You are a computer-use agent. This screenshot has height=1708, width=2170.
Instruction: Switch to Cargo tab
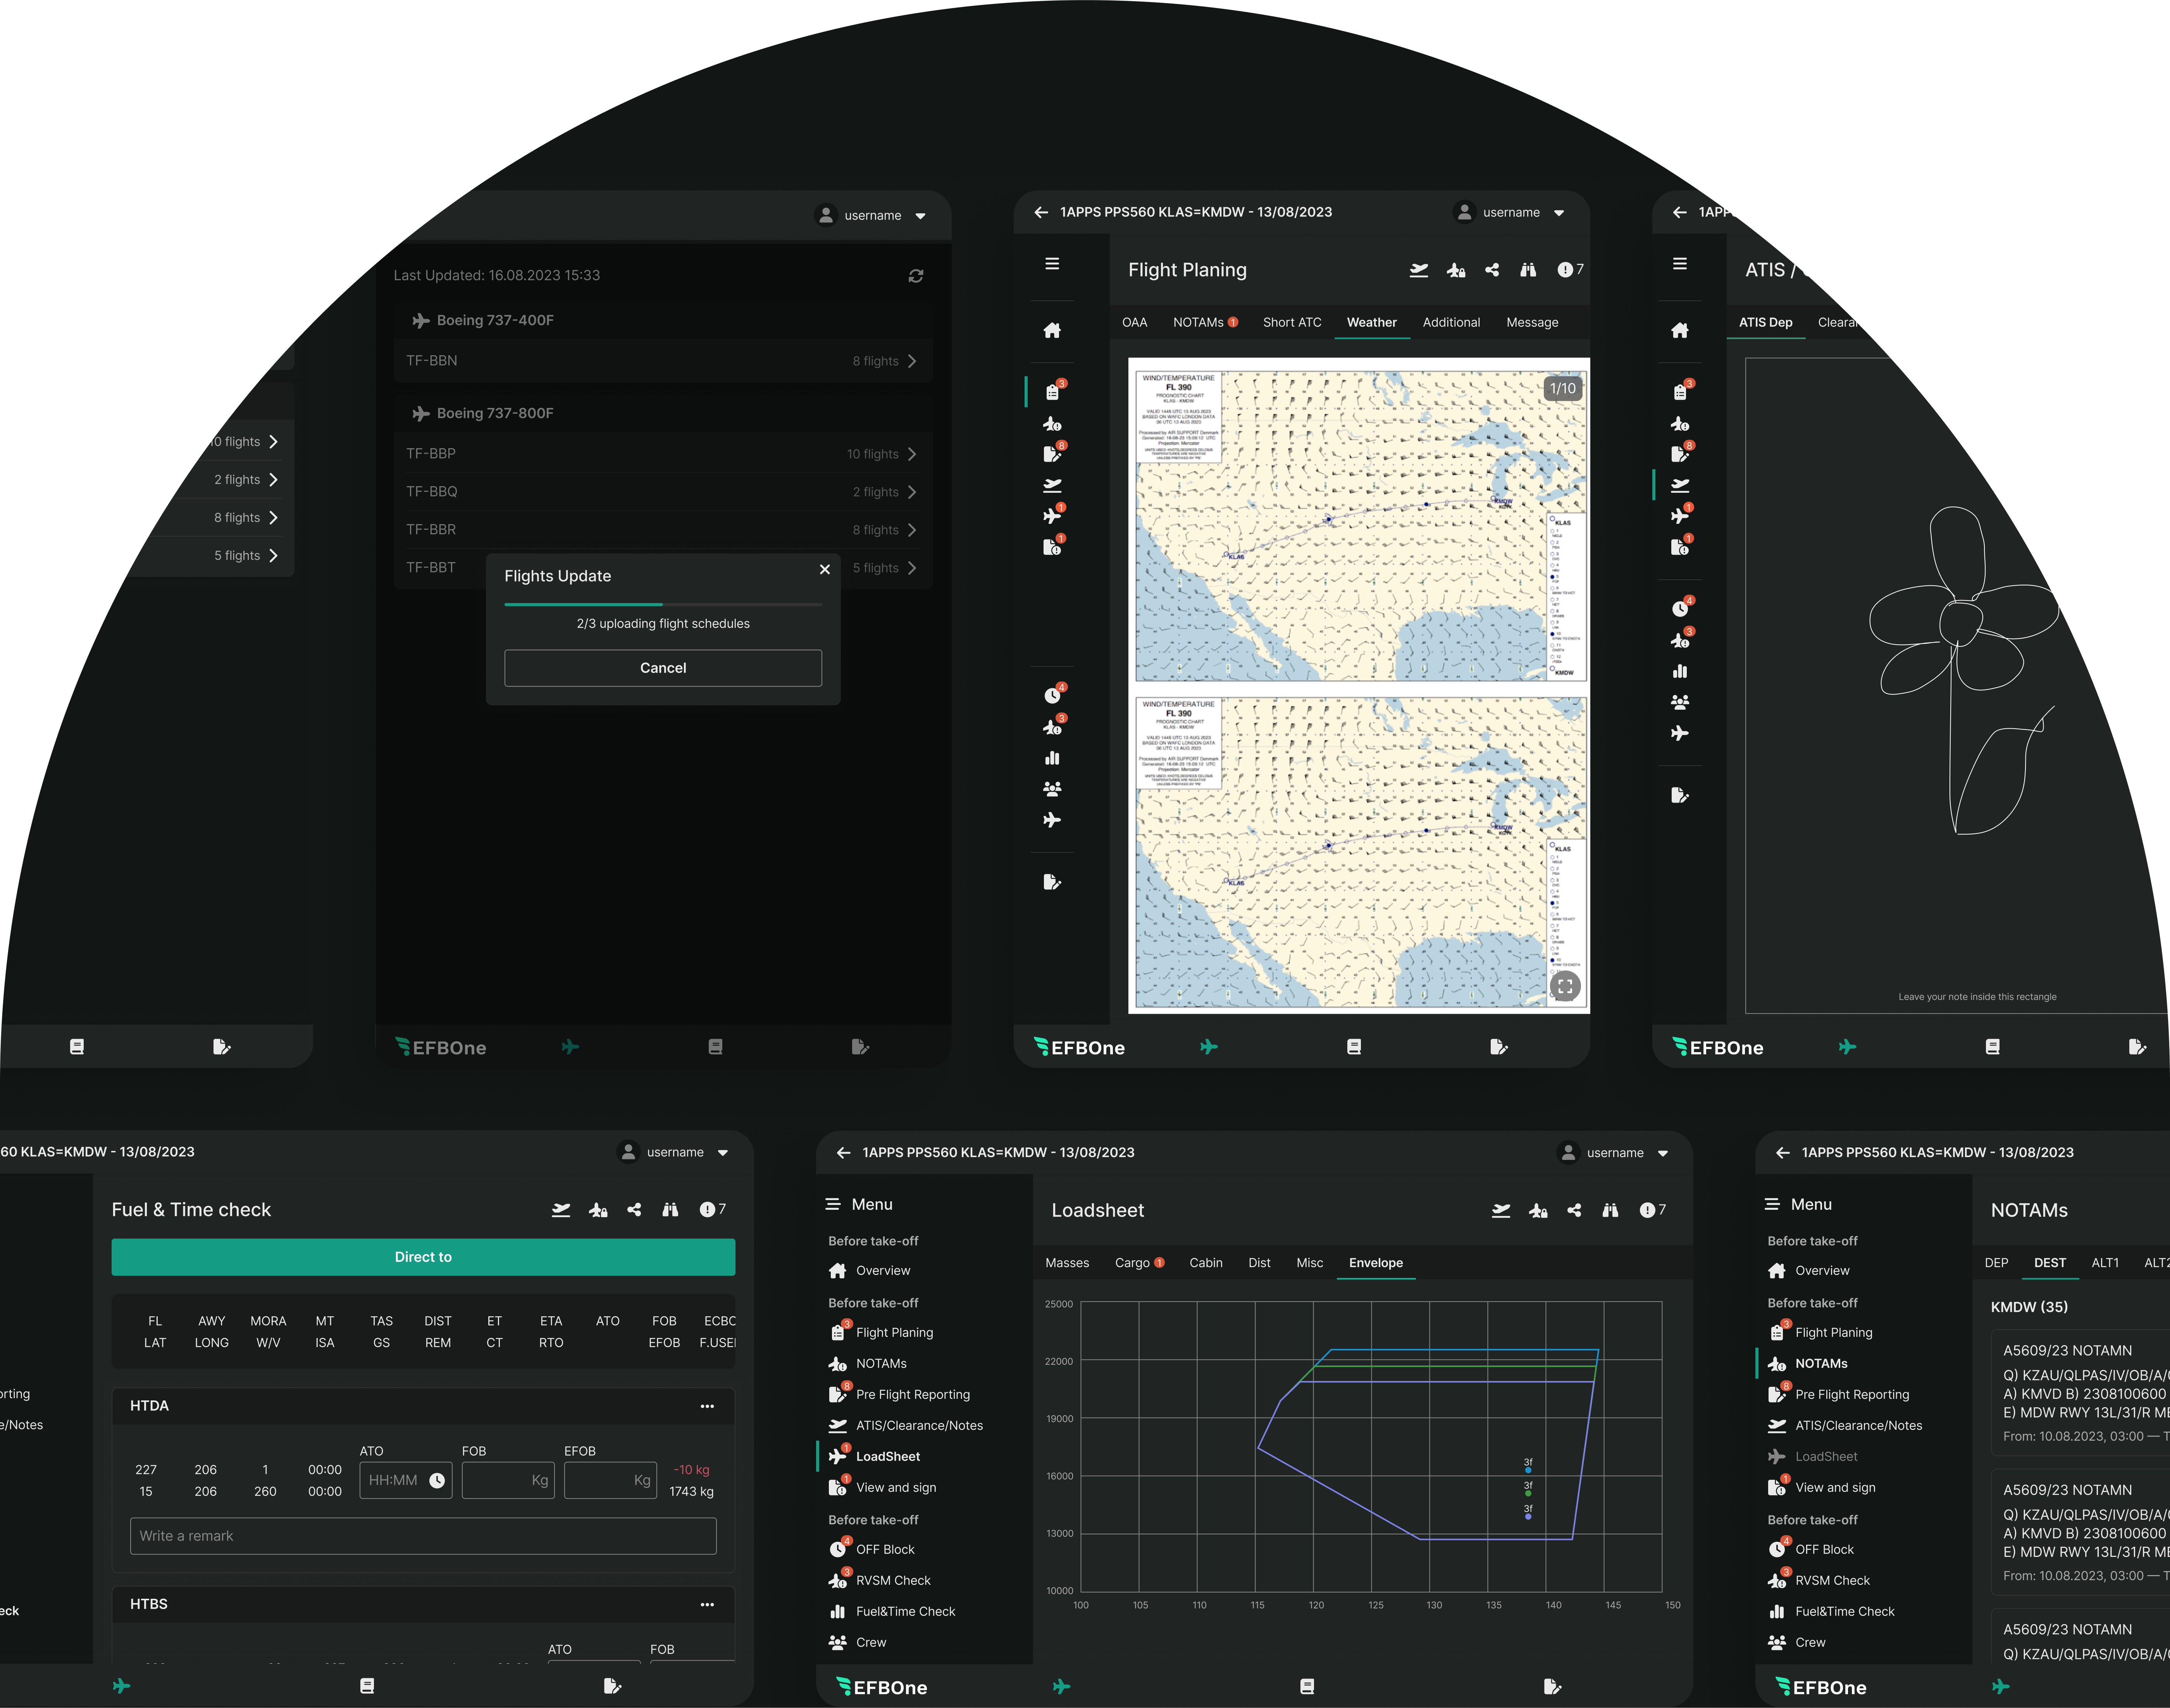point(1140,1263)
